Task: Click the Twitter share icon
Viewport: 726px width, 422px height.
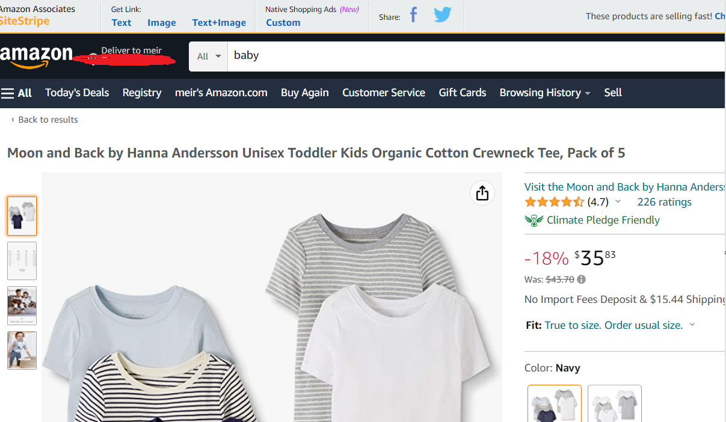Action: pos(442,15)
